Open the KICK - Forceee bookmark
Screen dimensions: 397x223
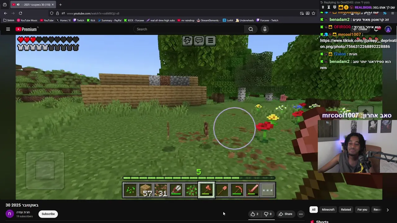[x=134, y=20]
